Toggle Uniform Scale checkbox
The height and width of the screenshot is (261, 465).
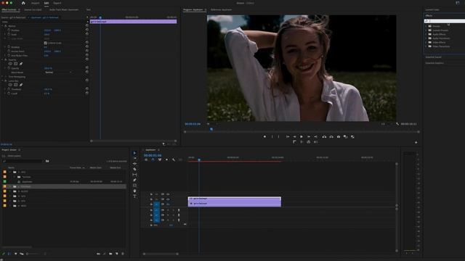click(x=45, y=43)
